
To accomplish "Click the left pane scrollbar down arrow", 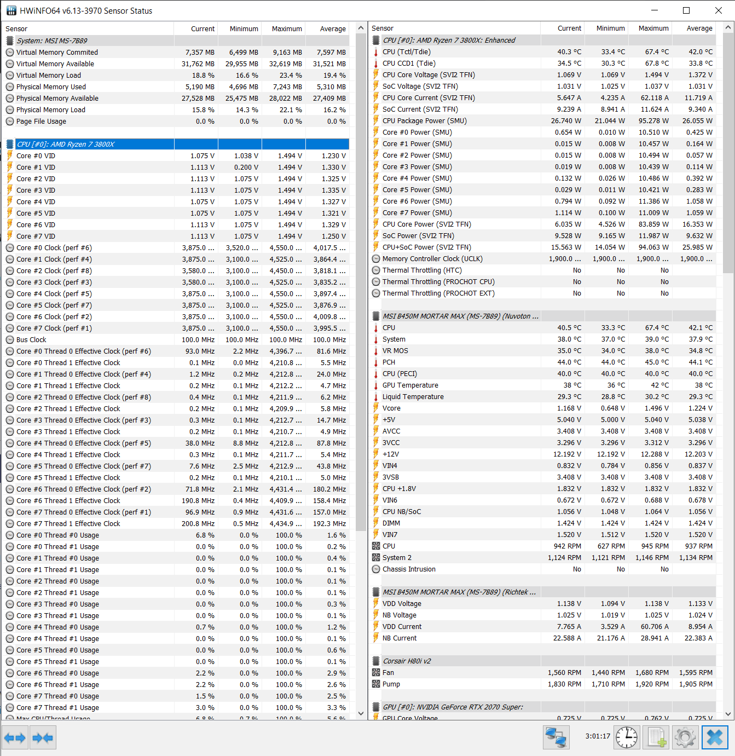I will pyautogui.click(x=361, y=713).
